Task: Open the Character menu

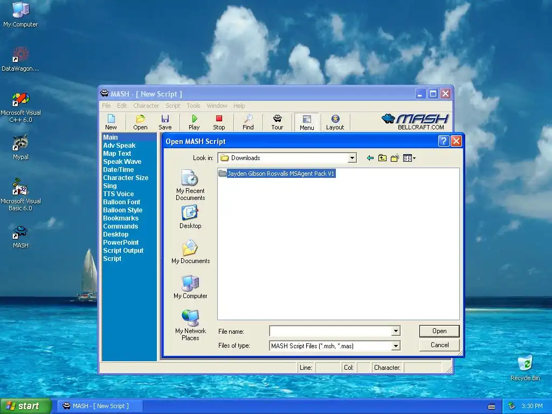Action: [x=146, y=106]
